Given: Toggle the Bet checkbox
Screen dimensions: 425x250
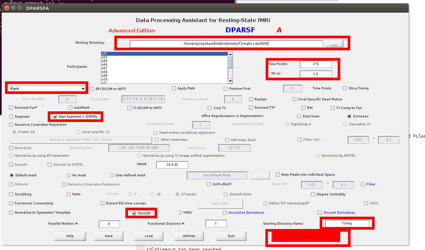Looking at the screenshot, I should [303, 108].
